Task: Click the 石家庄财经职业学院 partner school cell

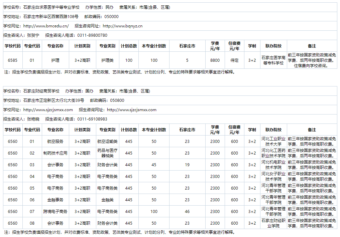Action: [273, 223]
